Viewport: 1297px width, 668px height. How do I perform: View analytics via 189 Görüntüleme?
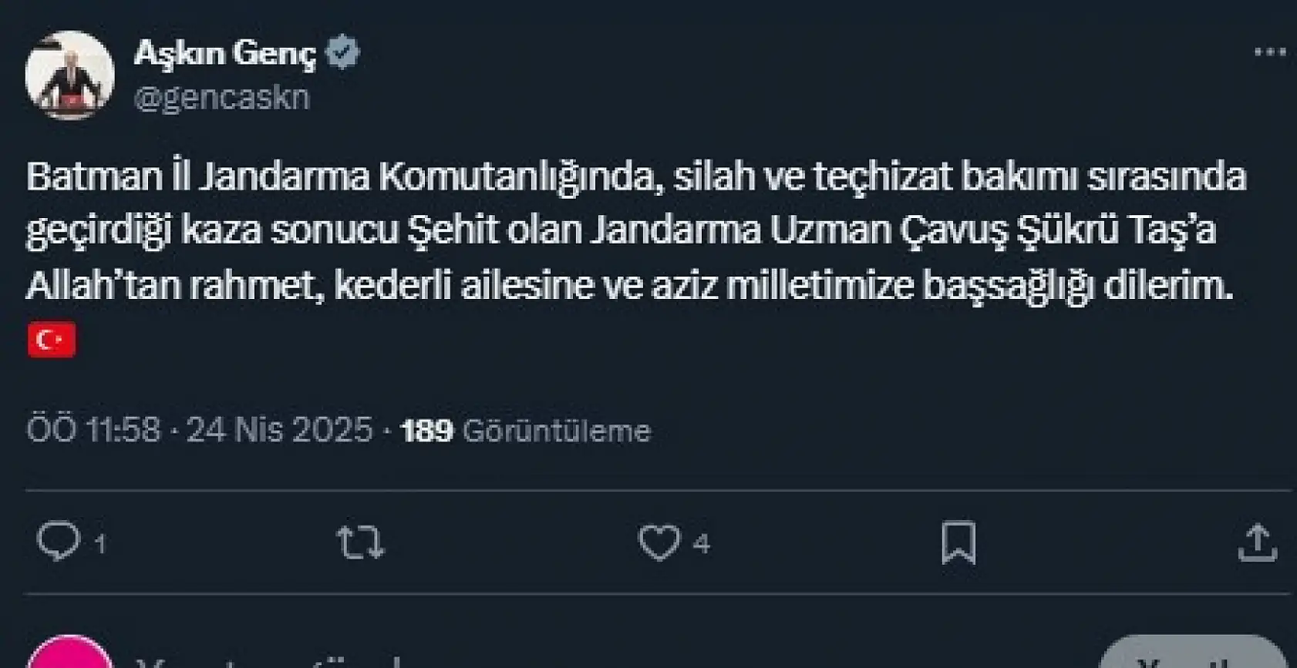coord(524,431)
